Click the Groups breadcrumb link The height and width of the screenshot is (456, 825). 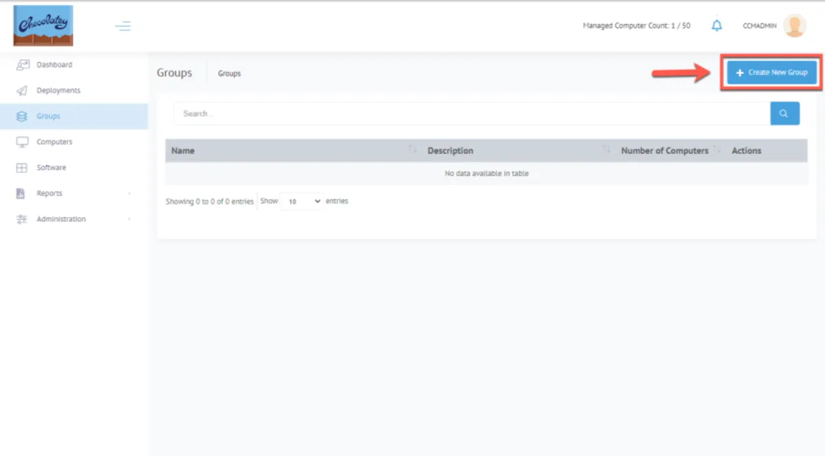pyautogui.click(x=230, y=73)
